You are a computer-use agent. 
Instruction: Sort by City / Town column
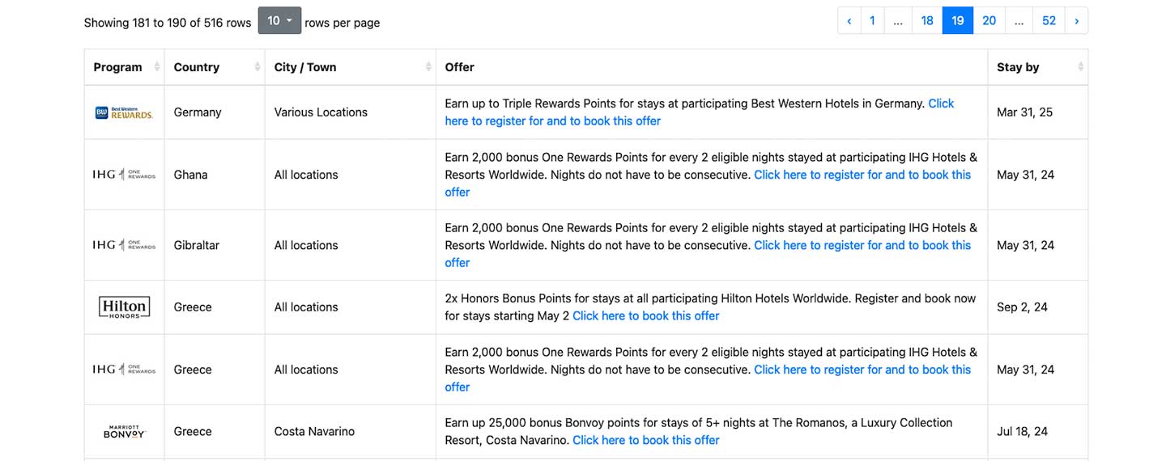point(428,67)
